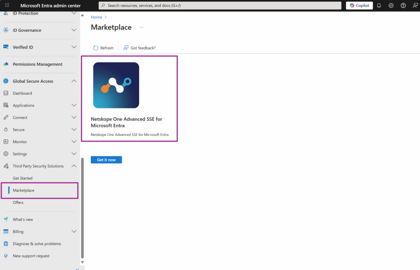Collapse Third Party Security Solutions section
This screenshot has width=420, height=270.
74,166
